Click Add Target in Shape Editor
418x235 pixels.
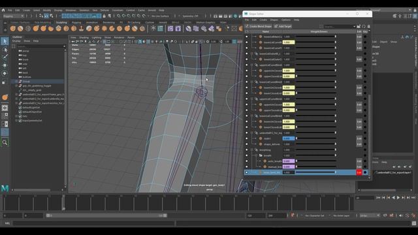[x=283, y=26]
